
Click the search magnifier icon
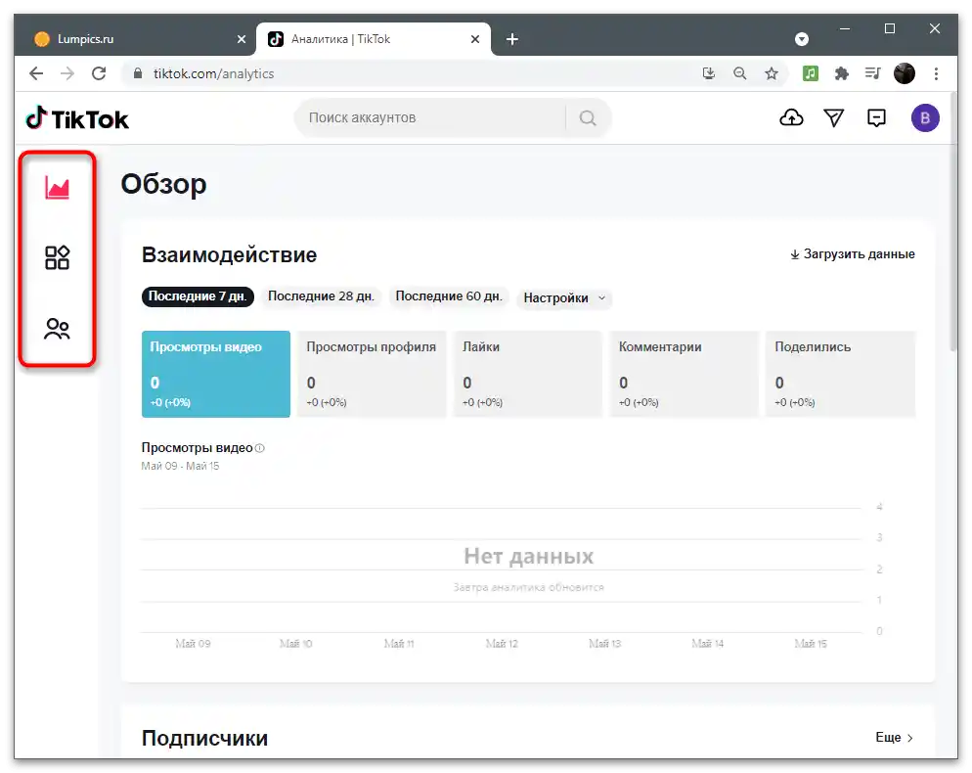point(588,117)
